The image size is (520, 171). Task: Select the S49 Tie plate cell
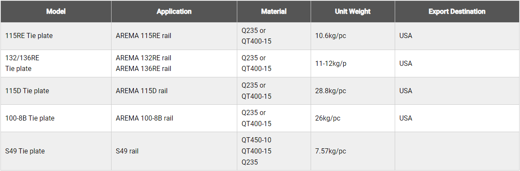tap(56, 151)
